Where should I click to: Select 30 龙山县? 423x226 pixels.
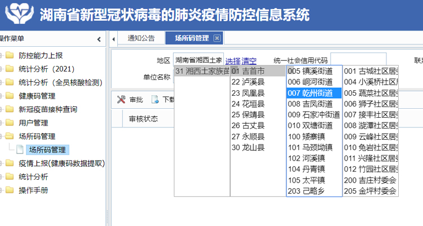258,148
